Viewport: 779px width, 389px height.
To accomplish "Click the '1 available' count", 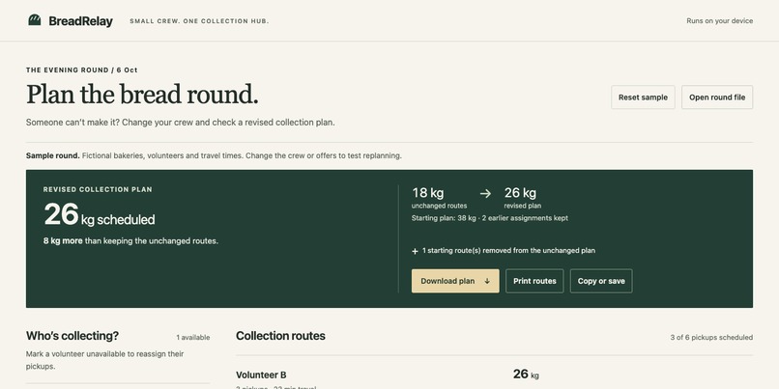I will tap(192, 338).
